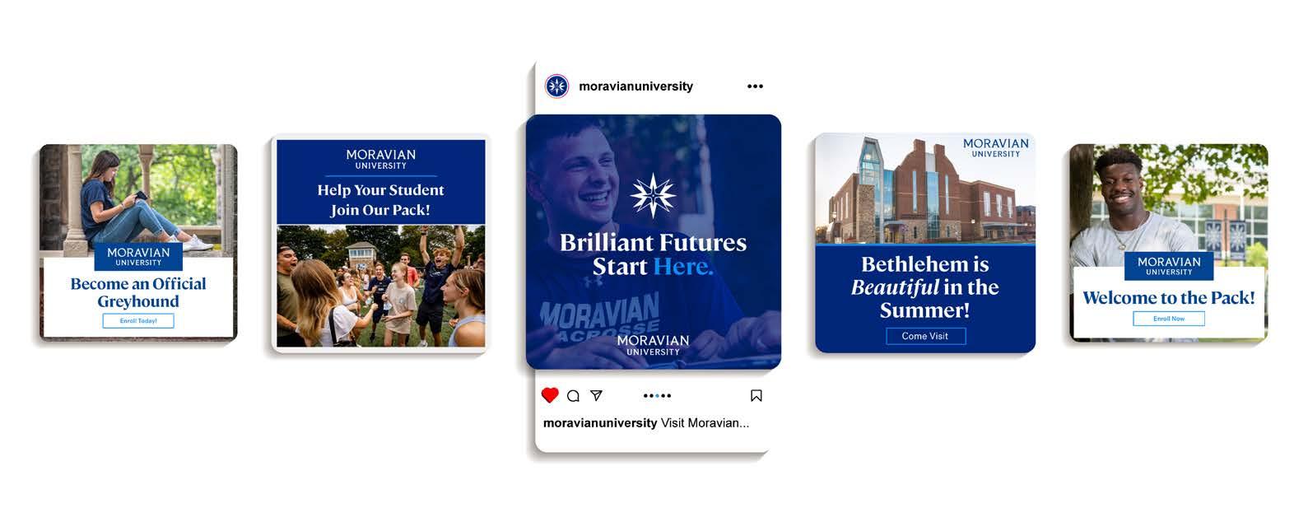The height and width of the screenshot is (508, 1308).
Task: Click the Welcome to the Pack! headline
Action: pyautogui.click(x=1169, y=298)
